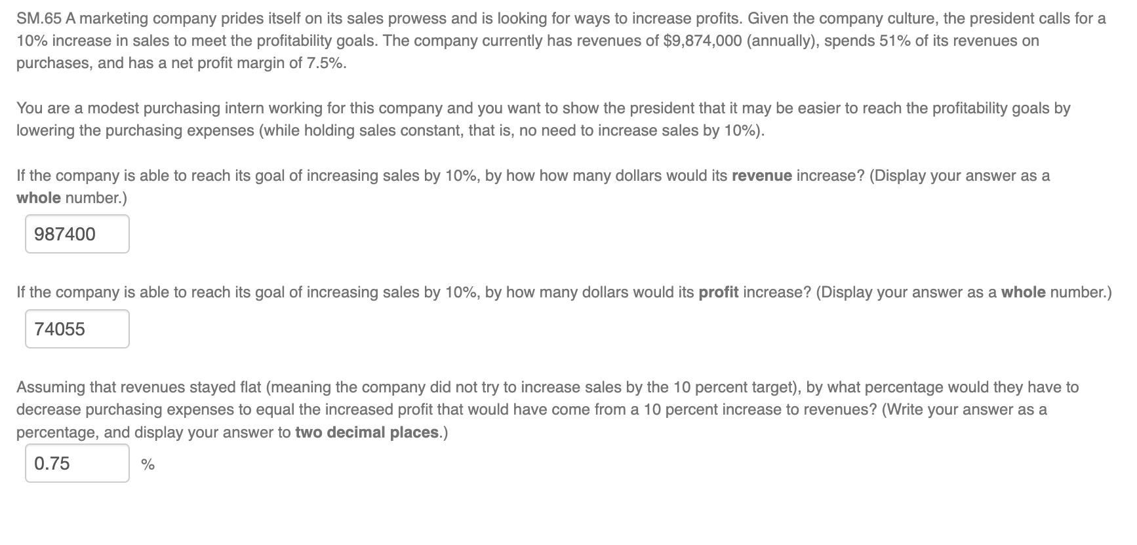Click the paragraph about the purchasing intern

[x=525, y=119]
